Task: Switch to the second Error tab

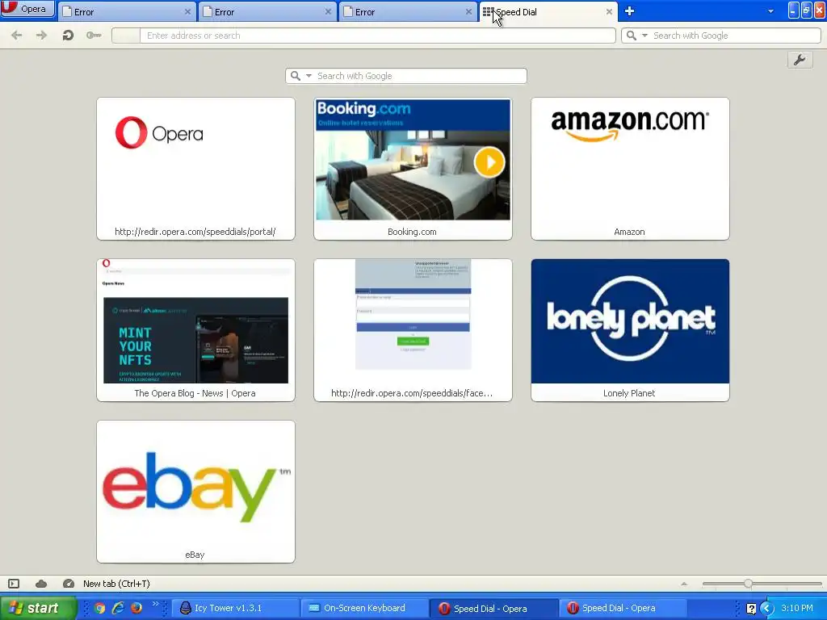Action: coord(267,11)
